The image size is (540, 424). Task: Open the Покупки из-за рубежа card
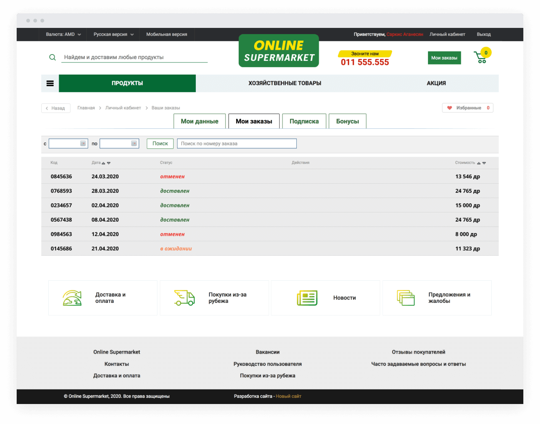(214, 298)
